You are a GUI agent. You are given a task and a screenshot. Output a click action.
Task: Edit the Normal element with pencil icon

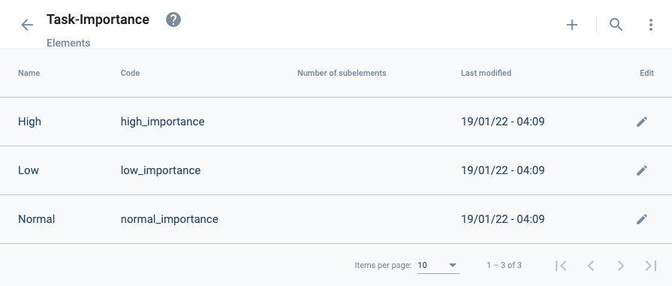[641, 219]
